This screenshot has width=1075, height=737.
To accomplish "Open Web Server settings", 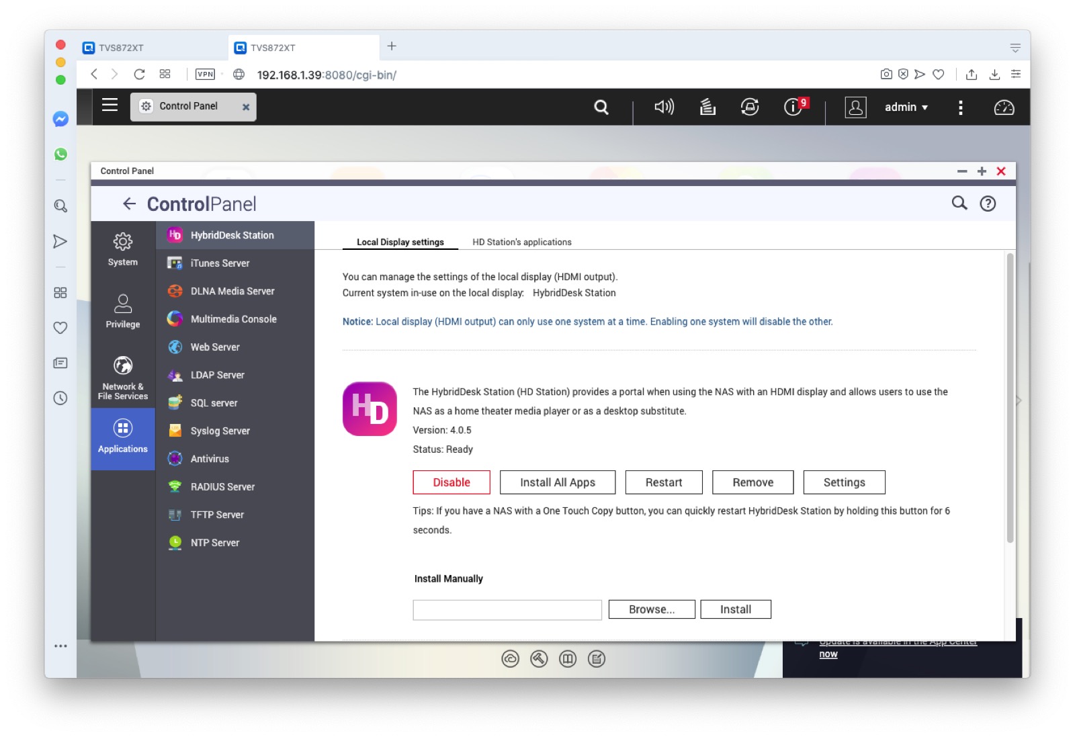I will 235,347.
